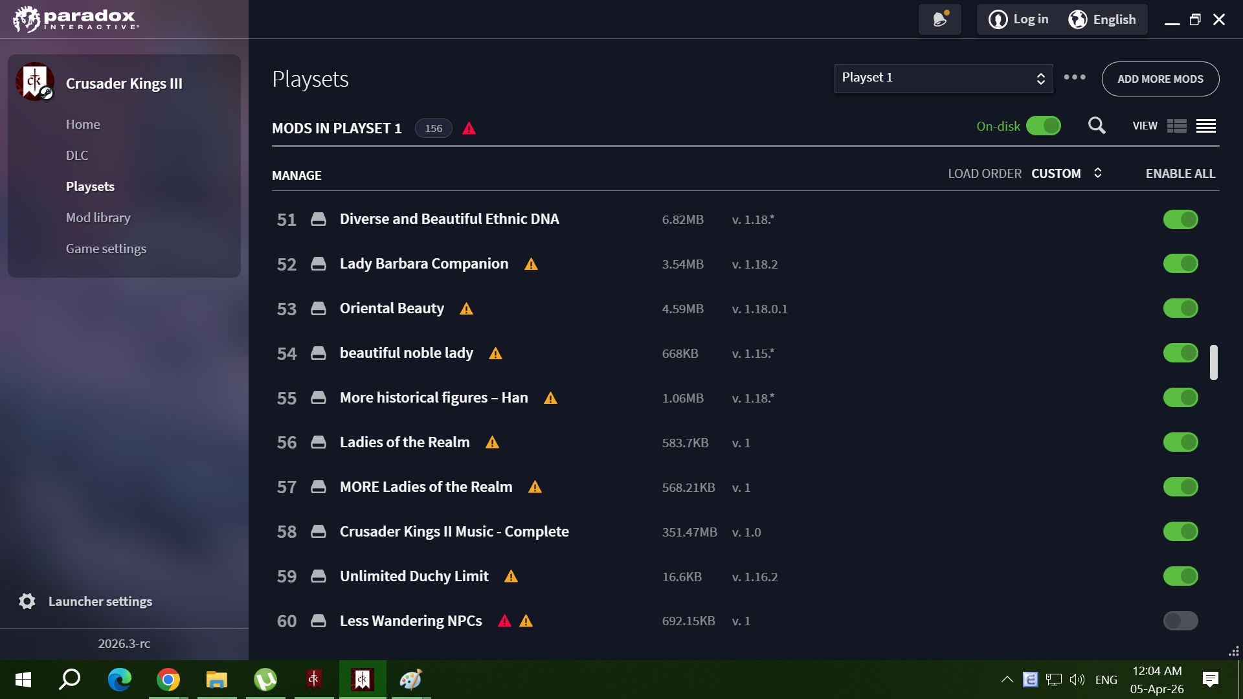The width and height of the screenshot is (1243, 699).
Task: Click the Crusader Kings III game logo
Action: tap(35, 82)
